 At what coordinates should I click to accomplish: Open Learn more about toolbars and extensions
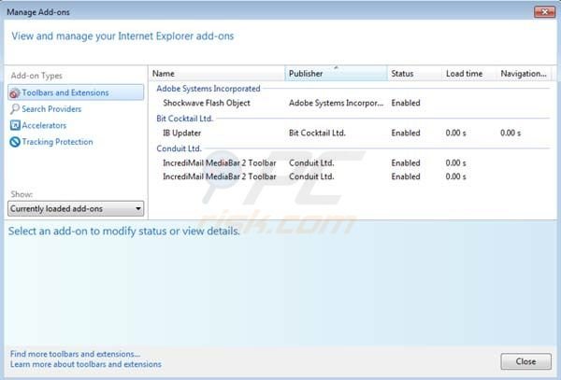[x=85, y=364]
